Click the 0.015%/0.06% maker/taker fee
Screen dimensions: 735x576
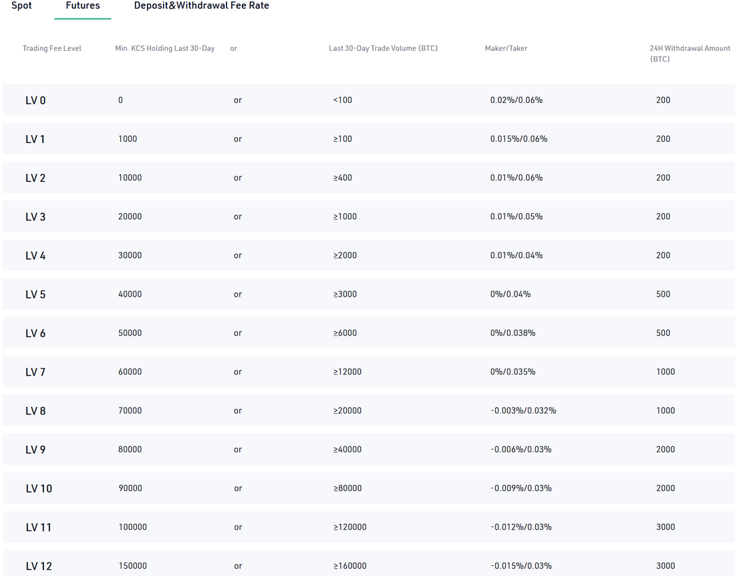519,139
